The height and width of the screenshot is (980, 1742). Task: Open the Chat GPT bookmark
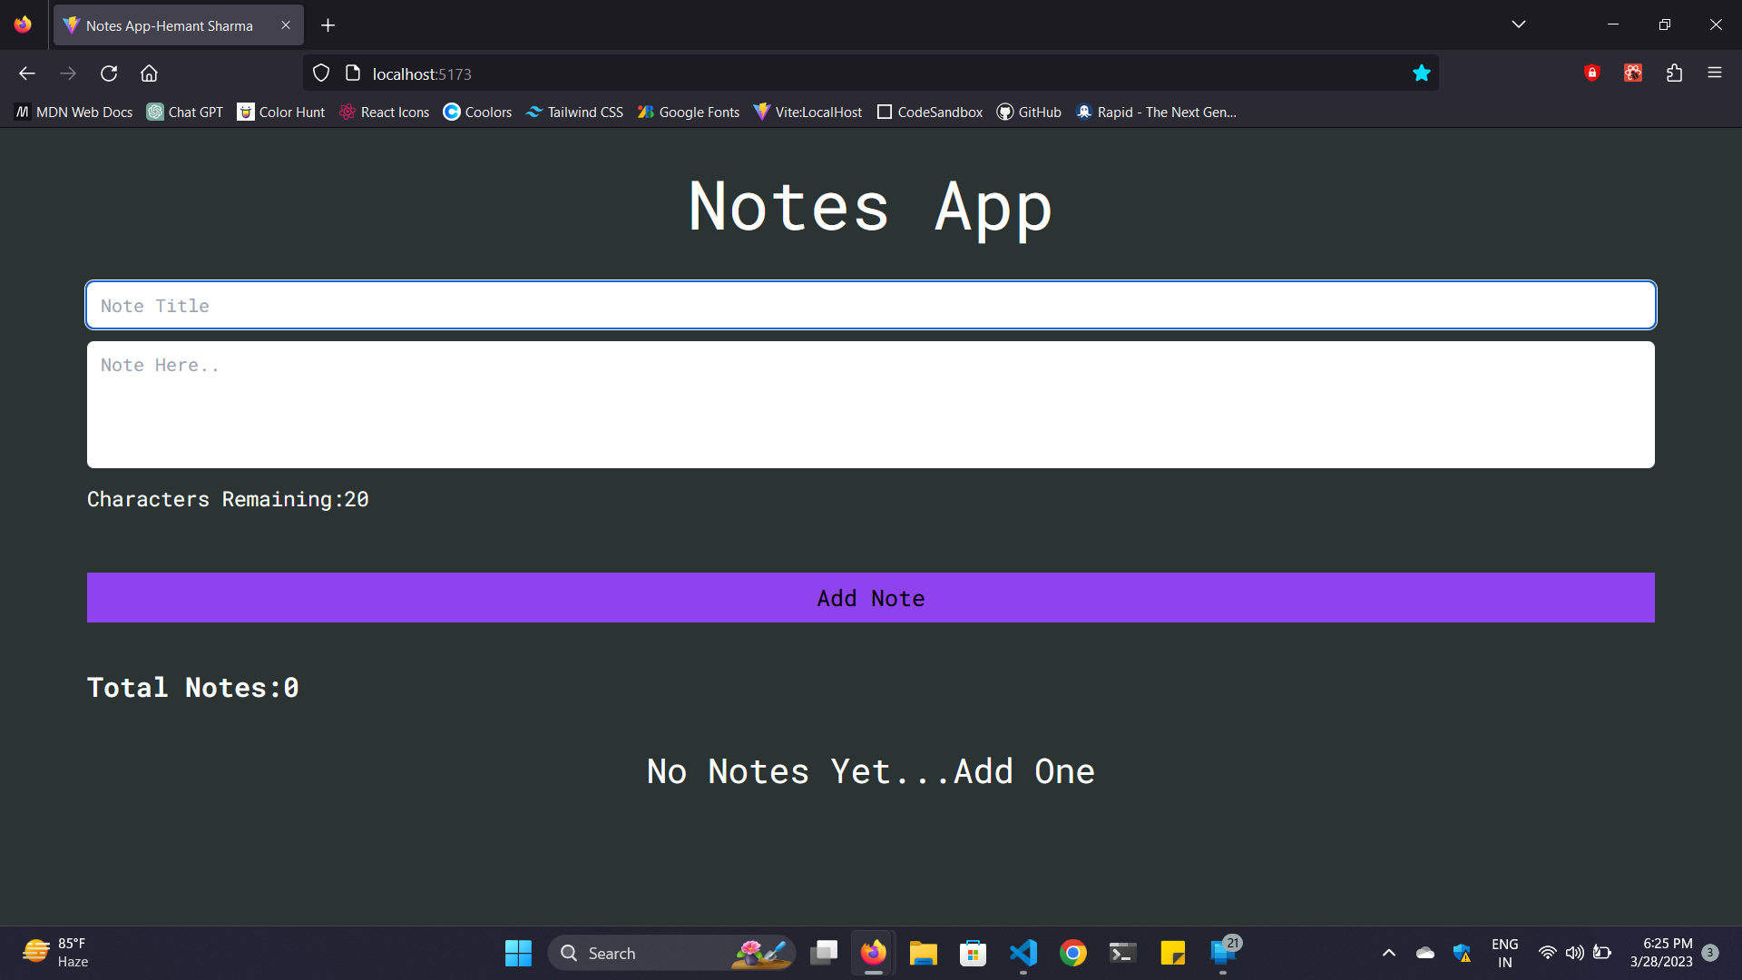(185, 113)
